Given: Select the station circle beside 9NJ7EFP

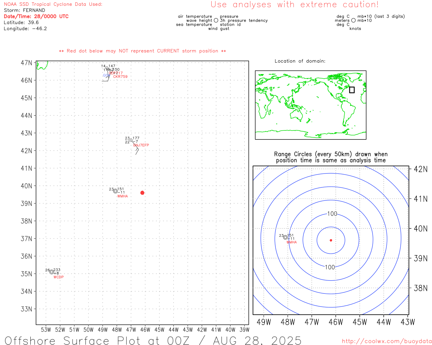Looking at the screenshot, I should pos(131,140).
